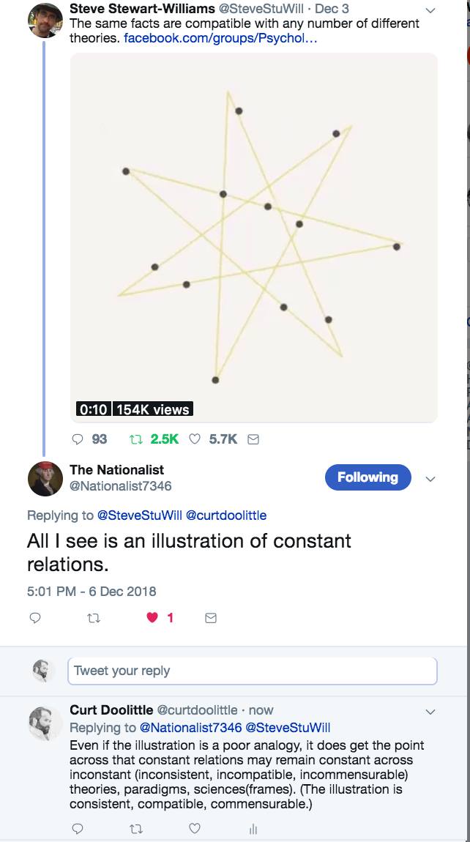Retweet The Nationalist's tweet

click(x=93, y=618)
